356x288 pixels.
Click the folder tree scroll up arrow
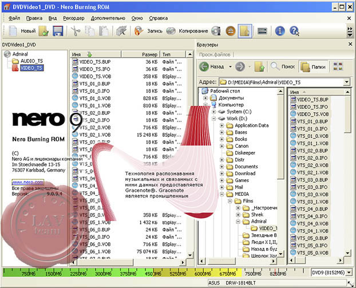click(x=280, y=92)
